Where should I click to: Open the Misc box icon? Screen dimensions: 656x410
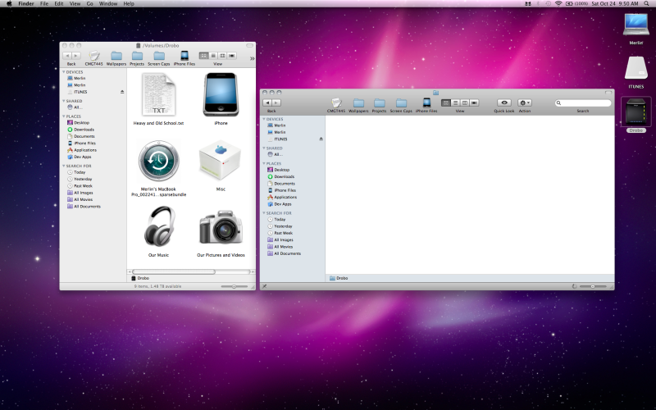[x=221, y=161]
